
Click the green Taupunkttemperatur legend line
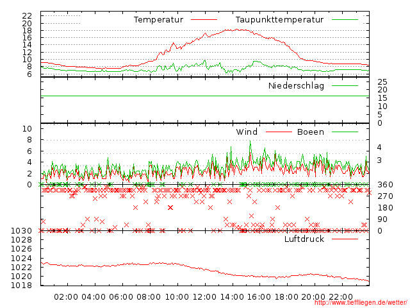(x=345, y=20)
